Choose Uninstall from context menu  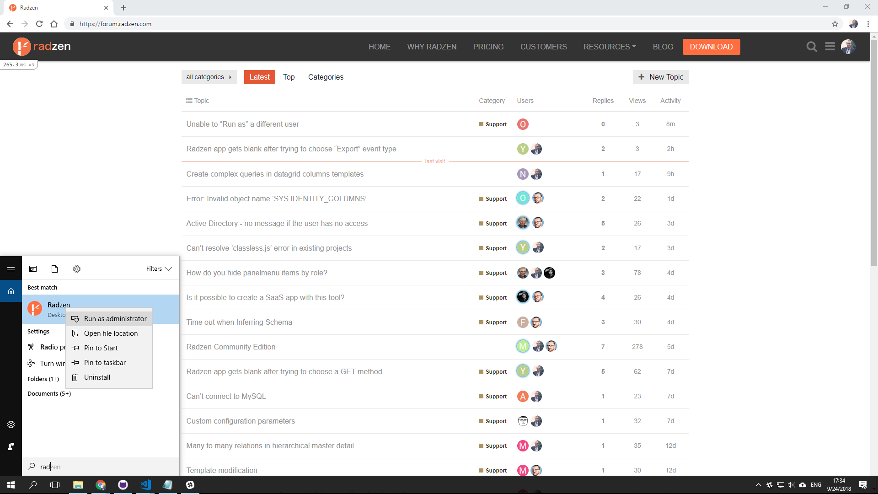point(109,377)
